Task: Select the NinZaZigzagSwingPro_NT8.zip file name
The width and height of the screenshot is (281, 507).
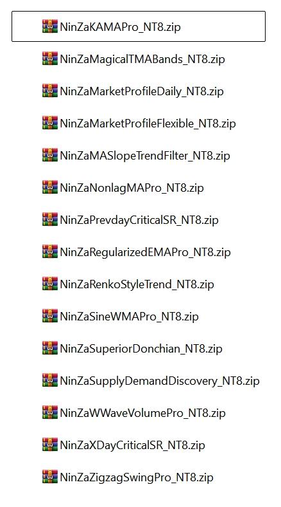Action: click(137, 477)
